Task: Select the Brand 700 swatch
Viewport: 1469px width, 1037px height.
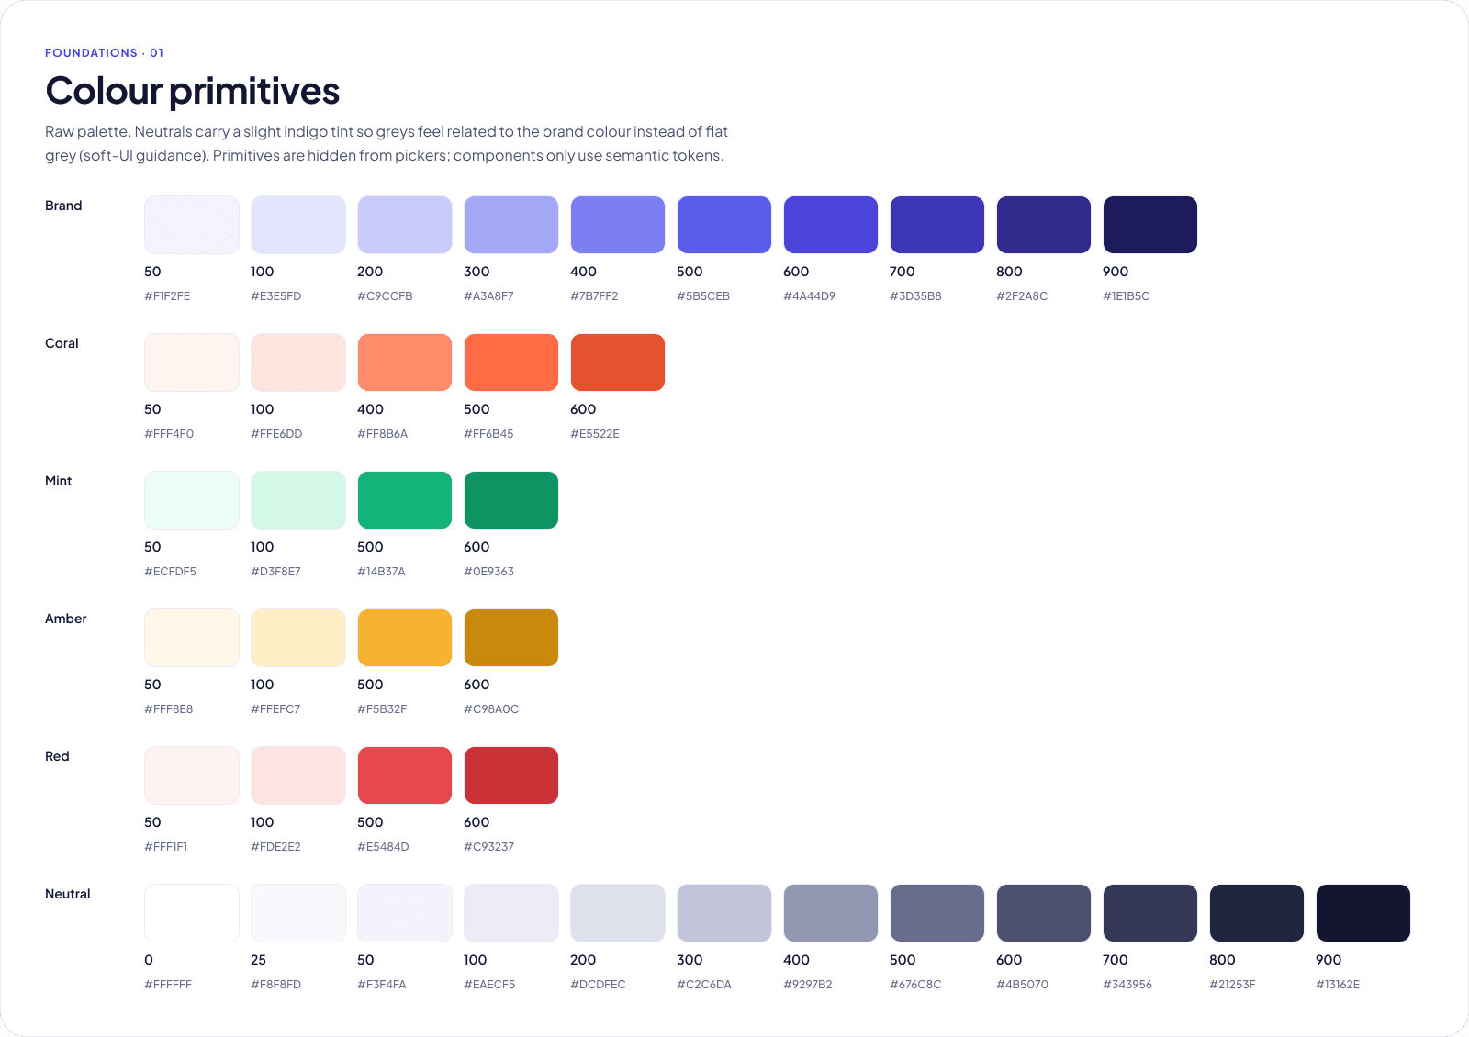Action: pos(937,225)
